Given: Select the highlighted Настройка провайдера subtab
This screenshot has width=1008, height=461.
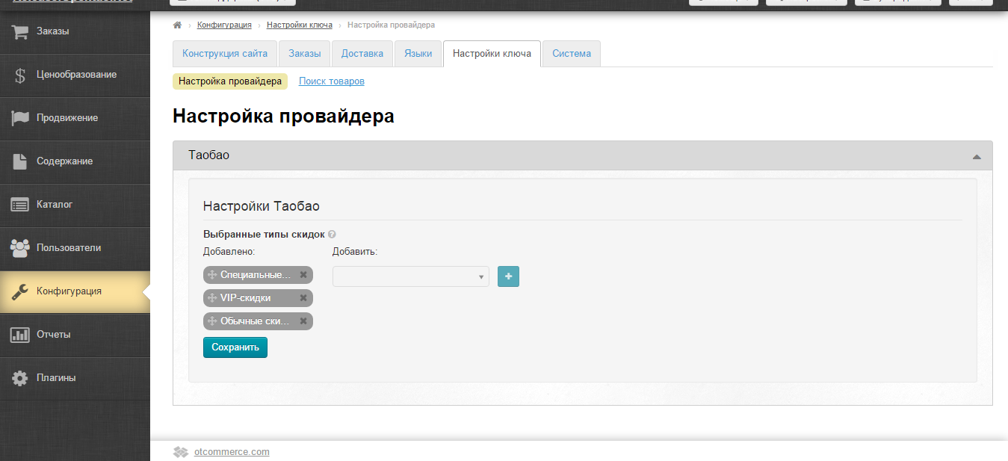Looking at the screenshot, I should pos(230,81).
